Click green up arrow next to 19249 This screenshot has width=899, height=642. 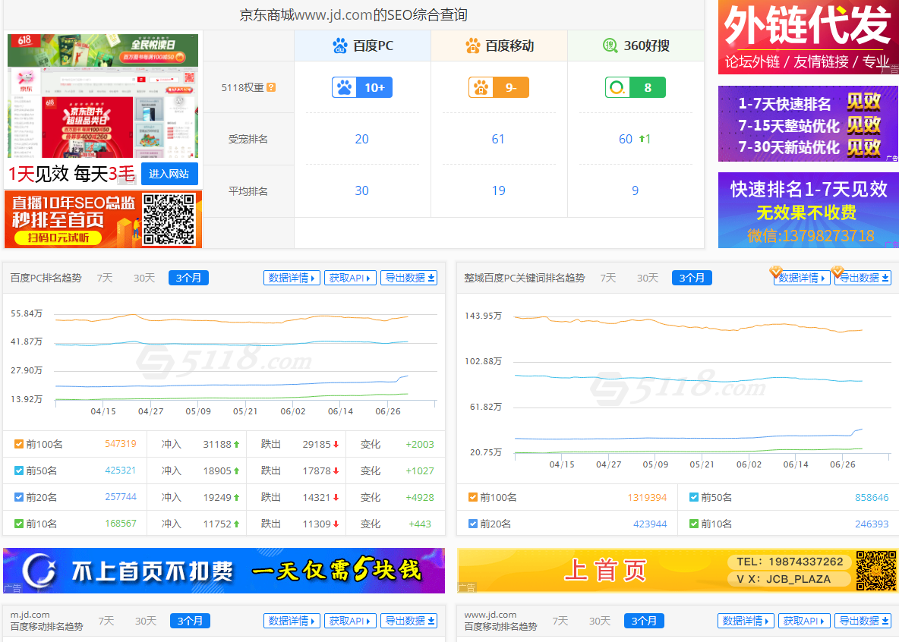(x=236, y=498)
